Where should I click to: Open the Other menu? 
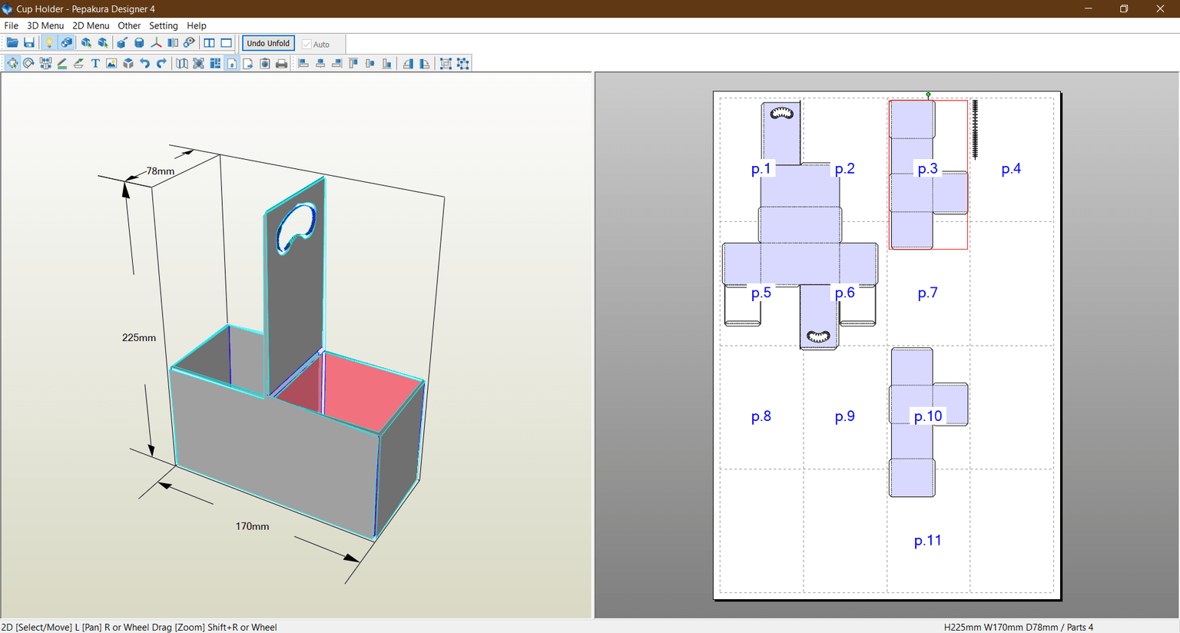point(129,25)
